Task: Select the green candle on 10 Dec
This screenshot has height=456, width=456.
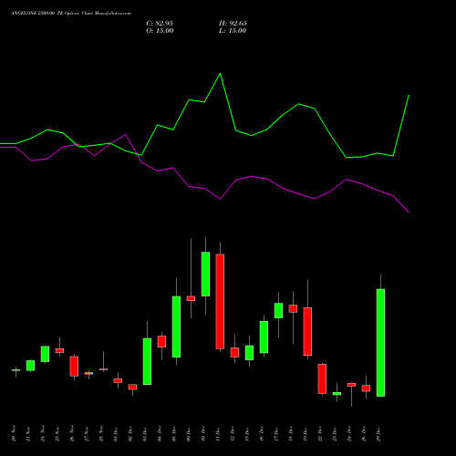Action: [x=205, y=274]
